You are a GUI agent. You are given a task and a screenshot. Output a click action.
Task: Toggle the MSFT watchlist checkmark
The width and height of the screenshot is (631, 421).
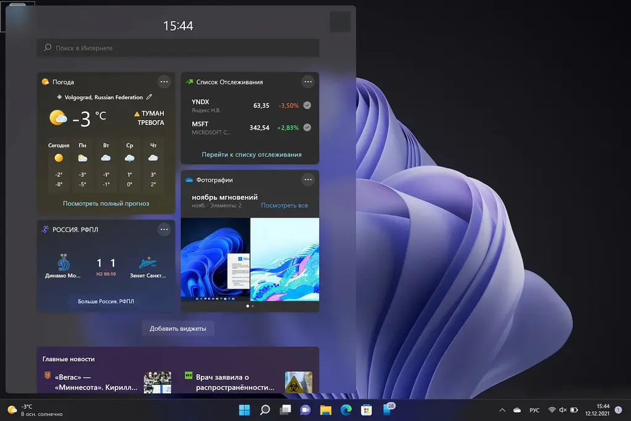pyautogui.click(x=307, y=128)
